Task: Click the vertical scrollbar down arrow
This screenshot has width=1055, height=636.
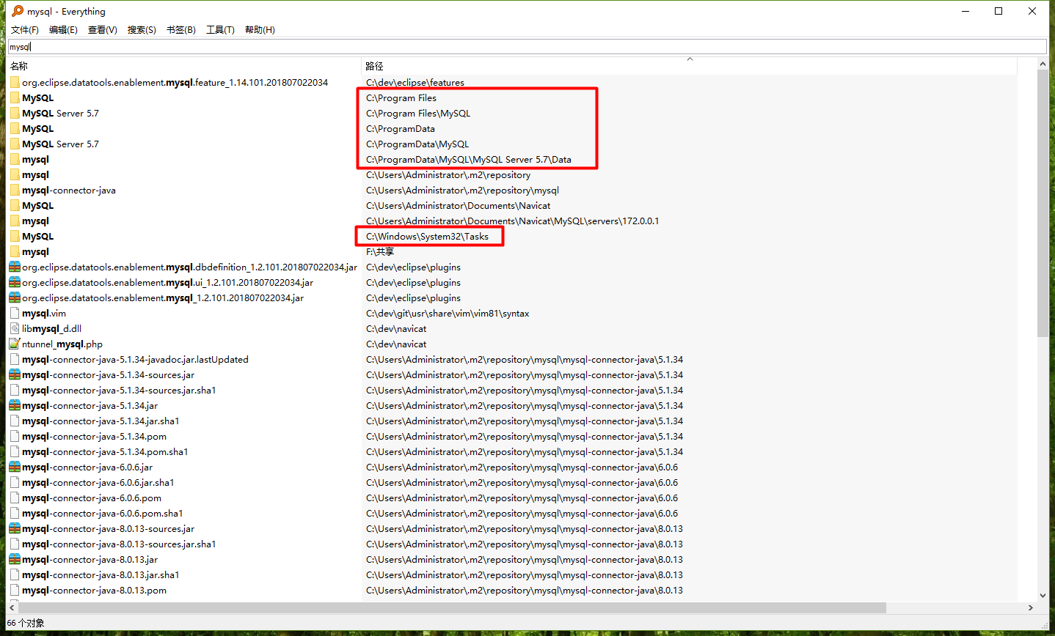Action: [1043, 596]
